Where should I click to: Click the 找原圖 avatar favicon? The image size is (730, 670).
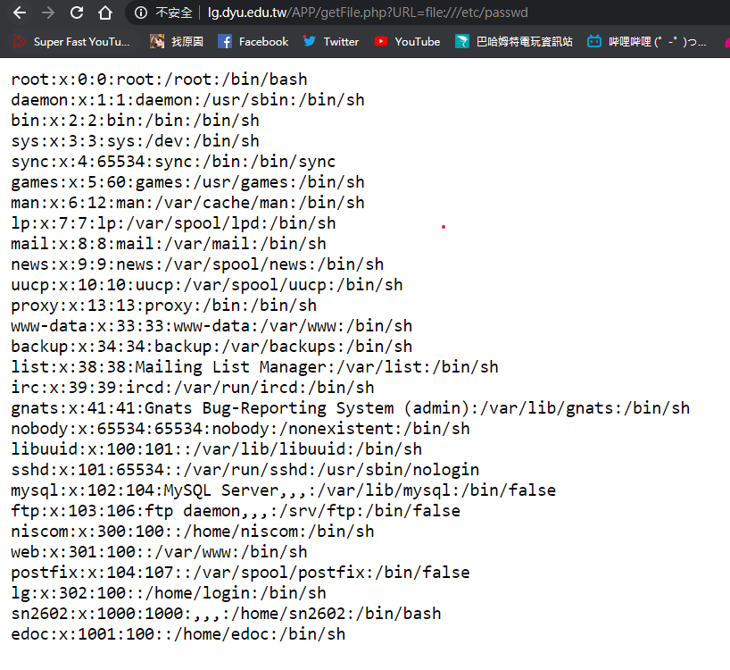point(157,41)
